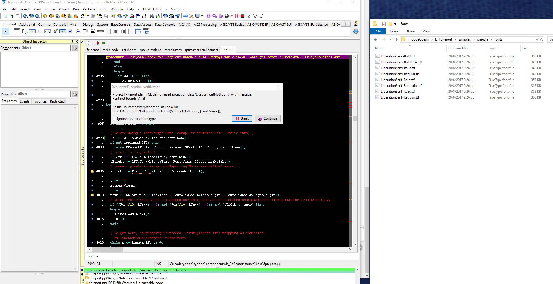
Task: Select the TRadioButton component in palette
Action: coord(78,31)
